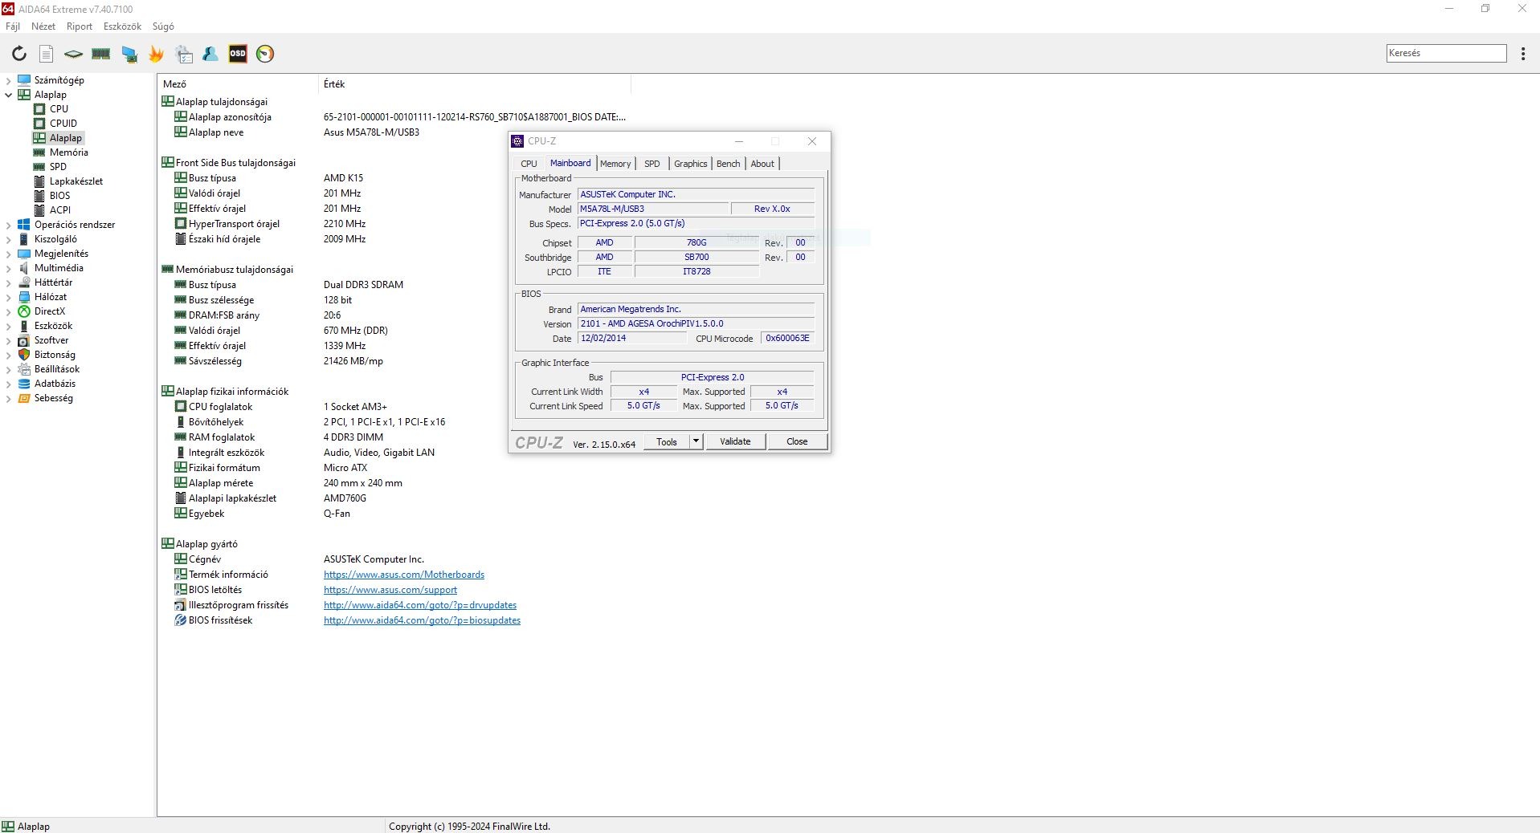Expand the Megjelenítés tree node
This screenshot has width=1540, height=833.
8,254
